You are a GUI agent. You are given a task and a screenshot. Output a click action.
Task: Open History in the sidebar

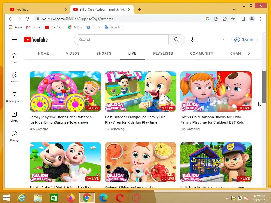coord(14,136)
